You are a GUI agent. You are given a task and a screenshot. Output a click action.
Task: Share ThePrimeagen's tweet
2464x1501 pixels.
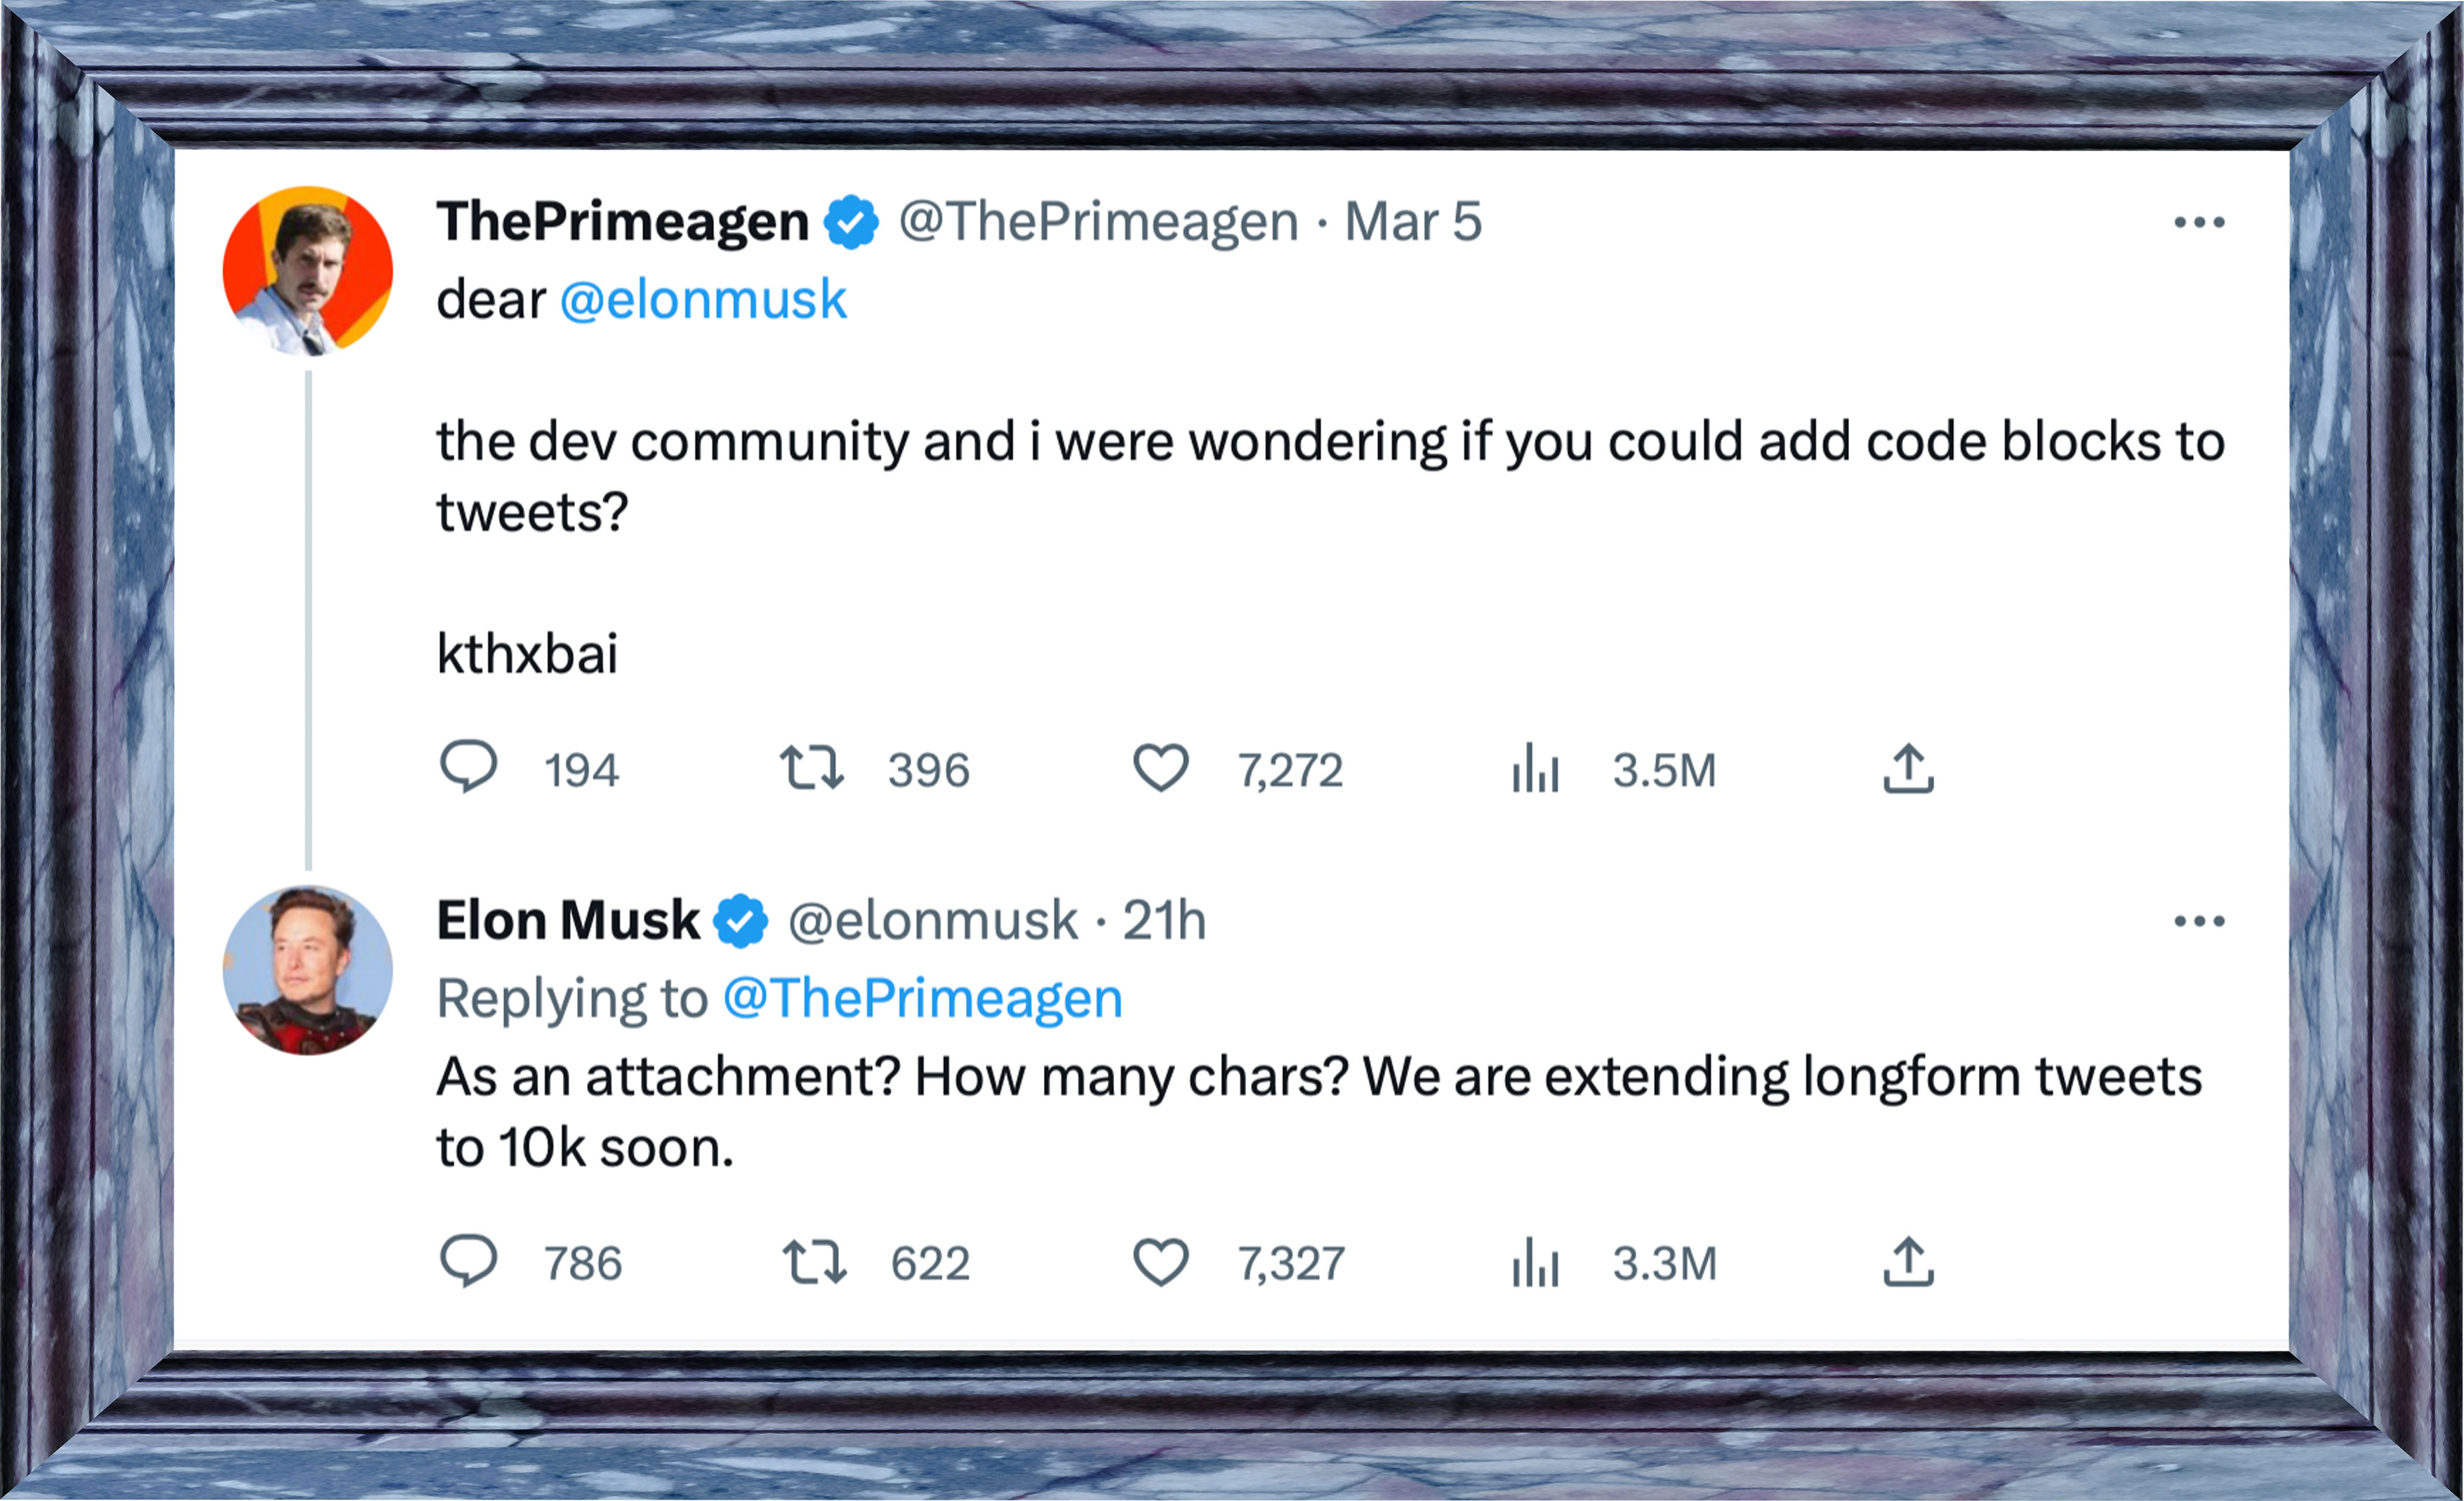(x=1908, y=768)
